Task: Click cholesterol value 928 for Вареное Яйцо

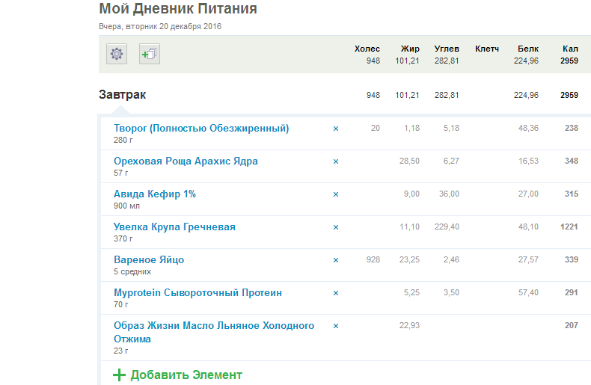Action: [x=373, y=259]
